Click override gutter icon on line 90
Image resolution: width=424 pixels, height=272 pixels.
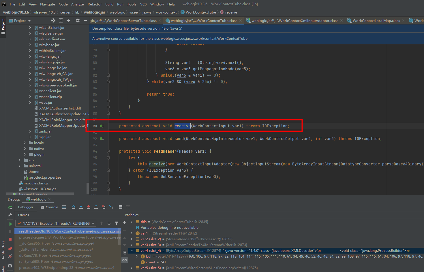102,126
